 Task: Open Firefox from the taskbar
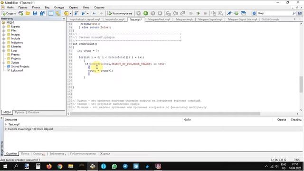[x=49, y=166]
